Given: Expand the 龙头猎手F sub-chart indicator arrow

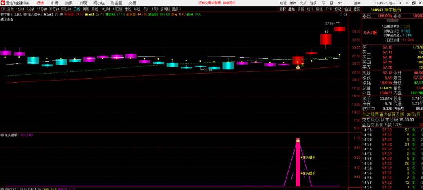Looking at the screenshot, I should 2,135.
